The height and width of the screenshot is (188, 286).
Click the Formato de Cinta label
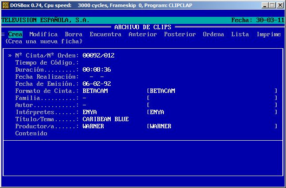click(47, 91)
